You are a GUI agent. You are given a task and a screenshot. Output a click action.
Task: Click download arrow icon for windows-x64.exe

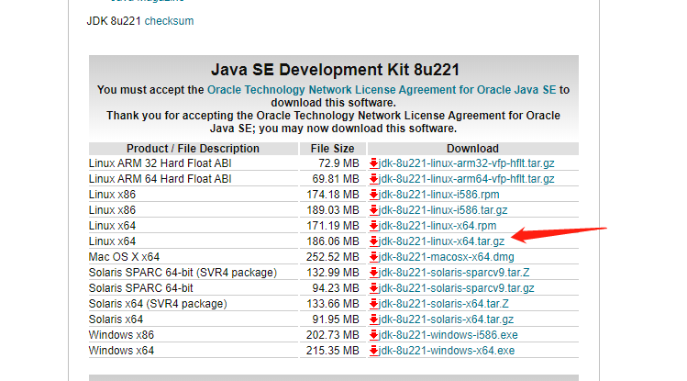click(x=373, y=351)
